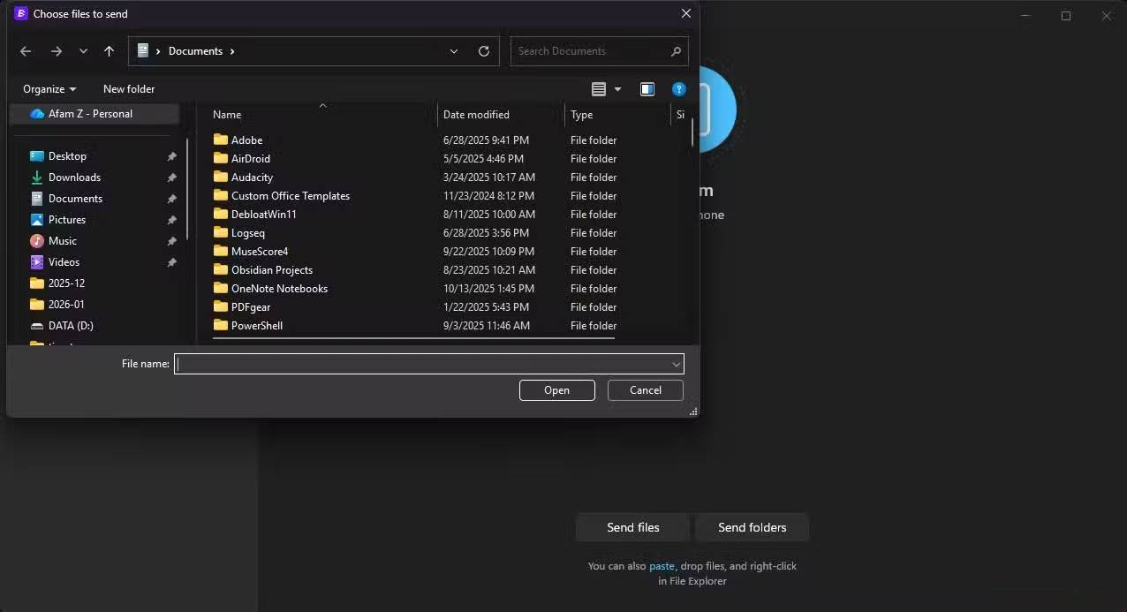Select the Downloads quick access item
The image size is (1127, 612).
coord(74,178)
